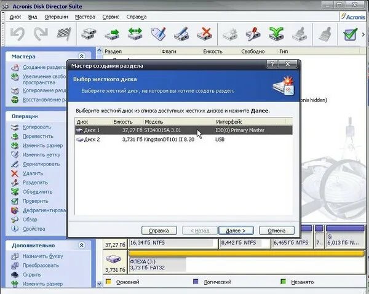Click the Справка button in the wizard
The width and height of the screenshot is (369, 294).
click(159, 231)
